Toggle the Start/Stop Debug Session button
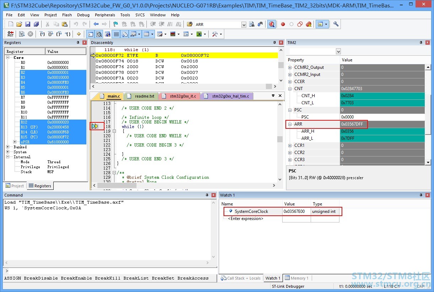 coord(272,24)
